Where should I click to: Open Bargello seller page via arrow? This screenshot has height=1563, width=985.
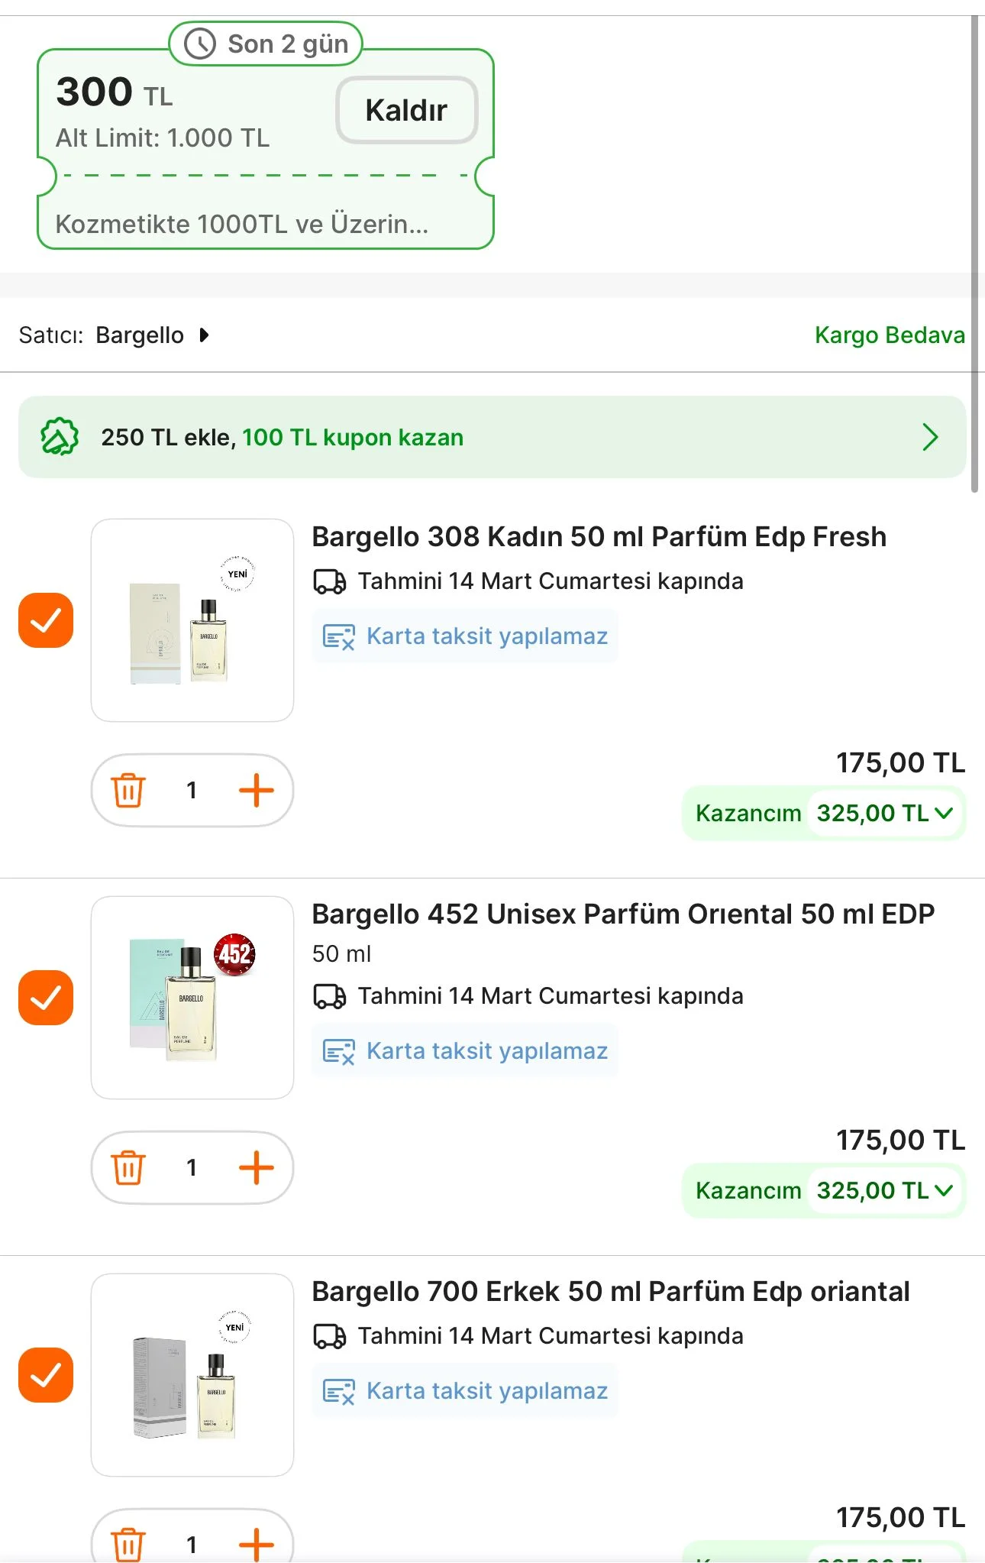204,335
